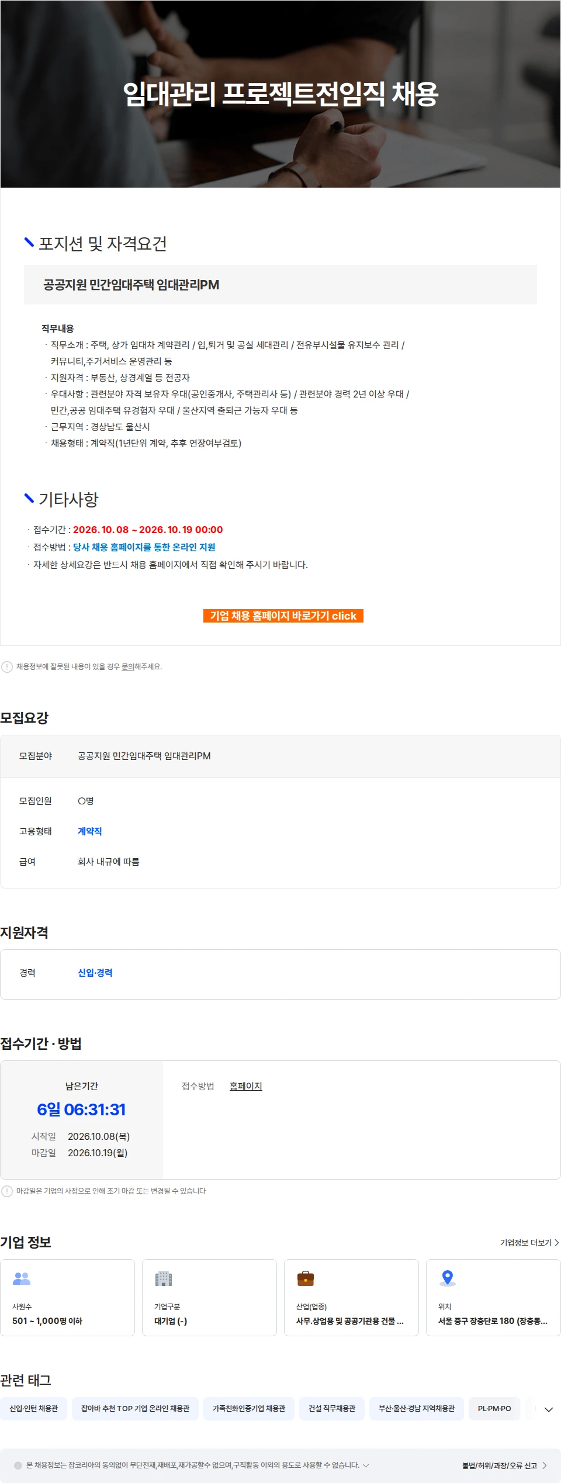The height and width of the screenshot is (1483, 561).
Task: Select the 잡아바 추천 TOP 기업 온라인 채용관 tag
Action: click(x=135, y=1409)
